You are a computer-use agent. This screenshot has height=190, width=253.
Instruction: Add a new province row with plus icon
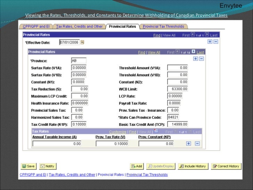pyautogui.click(x=196, y=59)
